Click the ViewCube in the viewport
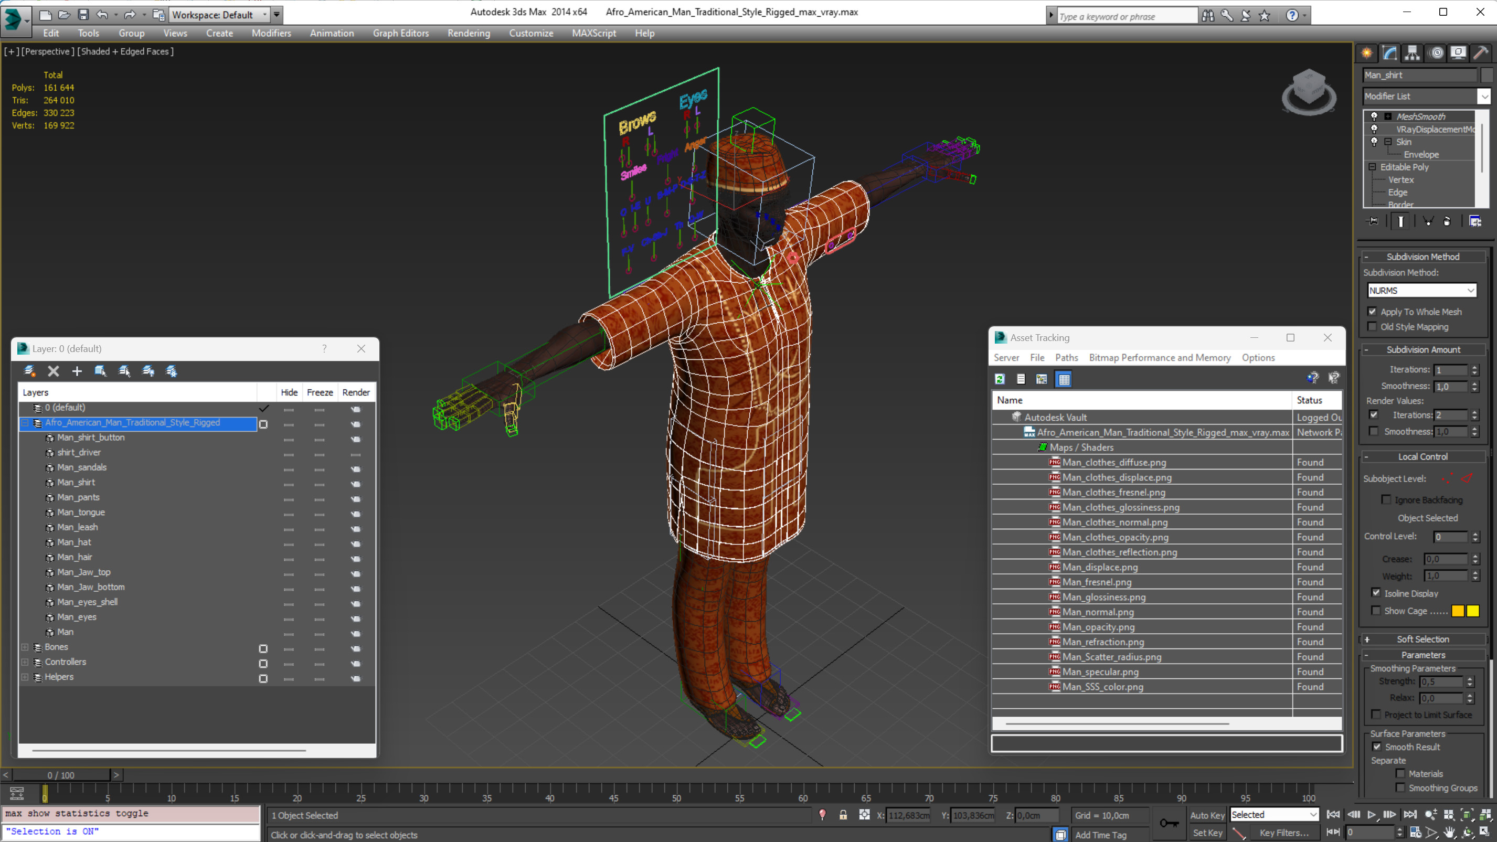This screenshot has height=842, width=1497. [1309, 92]
